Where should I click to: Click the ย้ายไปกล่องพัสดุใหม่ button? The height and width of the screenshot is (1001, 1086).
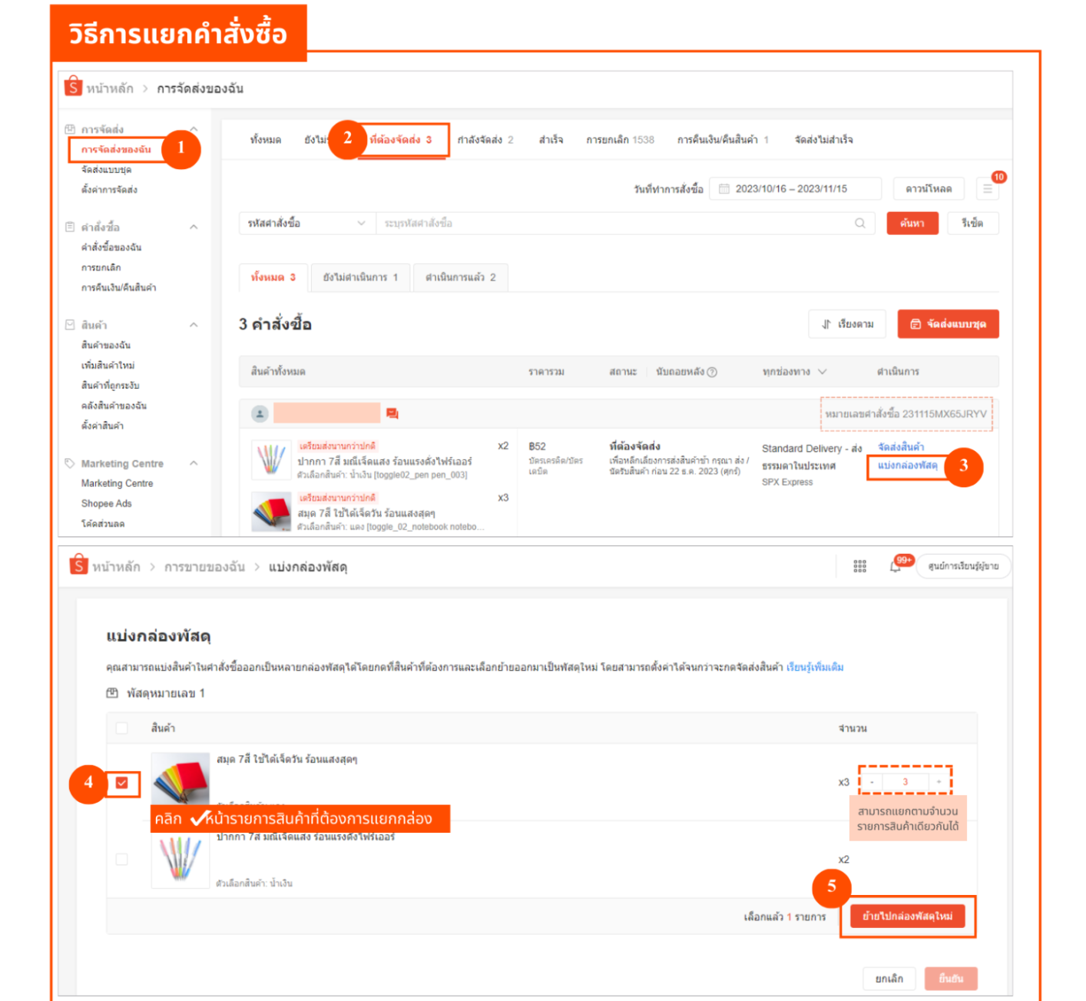pos(909,916)
